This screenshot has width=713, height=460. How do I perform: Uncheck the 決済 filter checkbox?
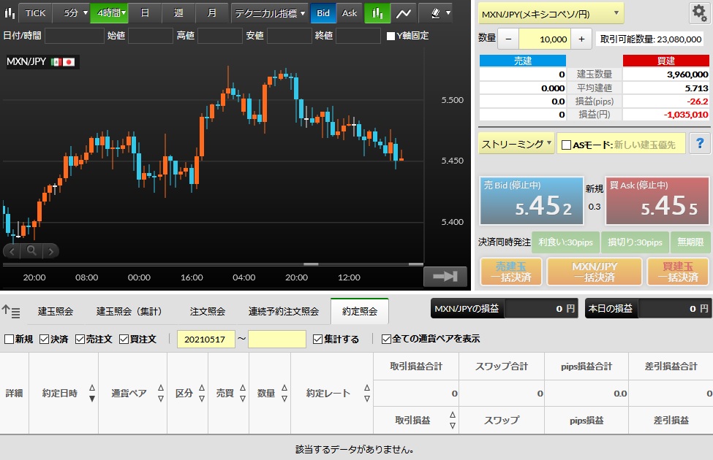click(44, 340)
